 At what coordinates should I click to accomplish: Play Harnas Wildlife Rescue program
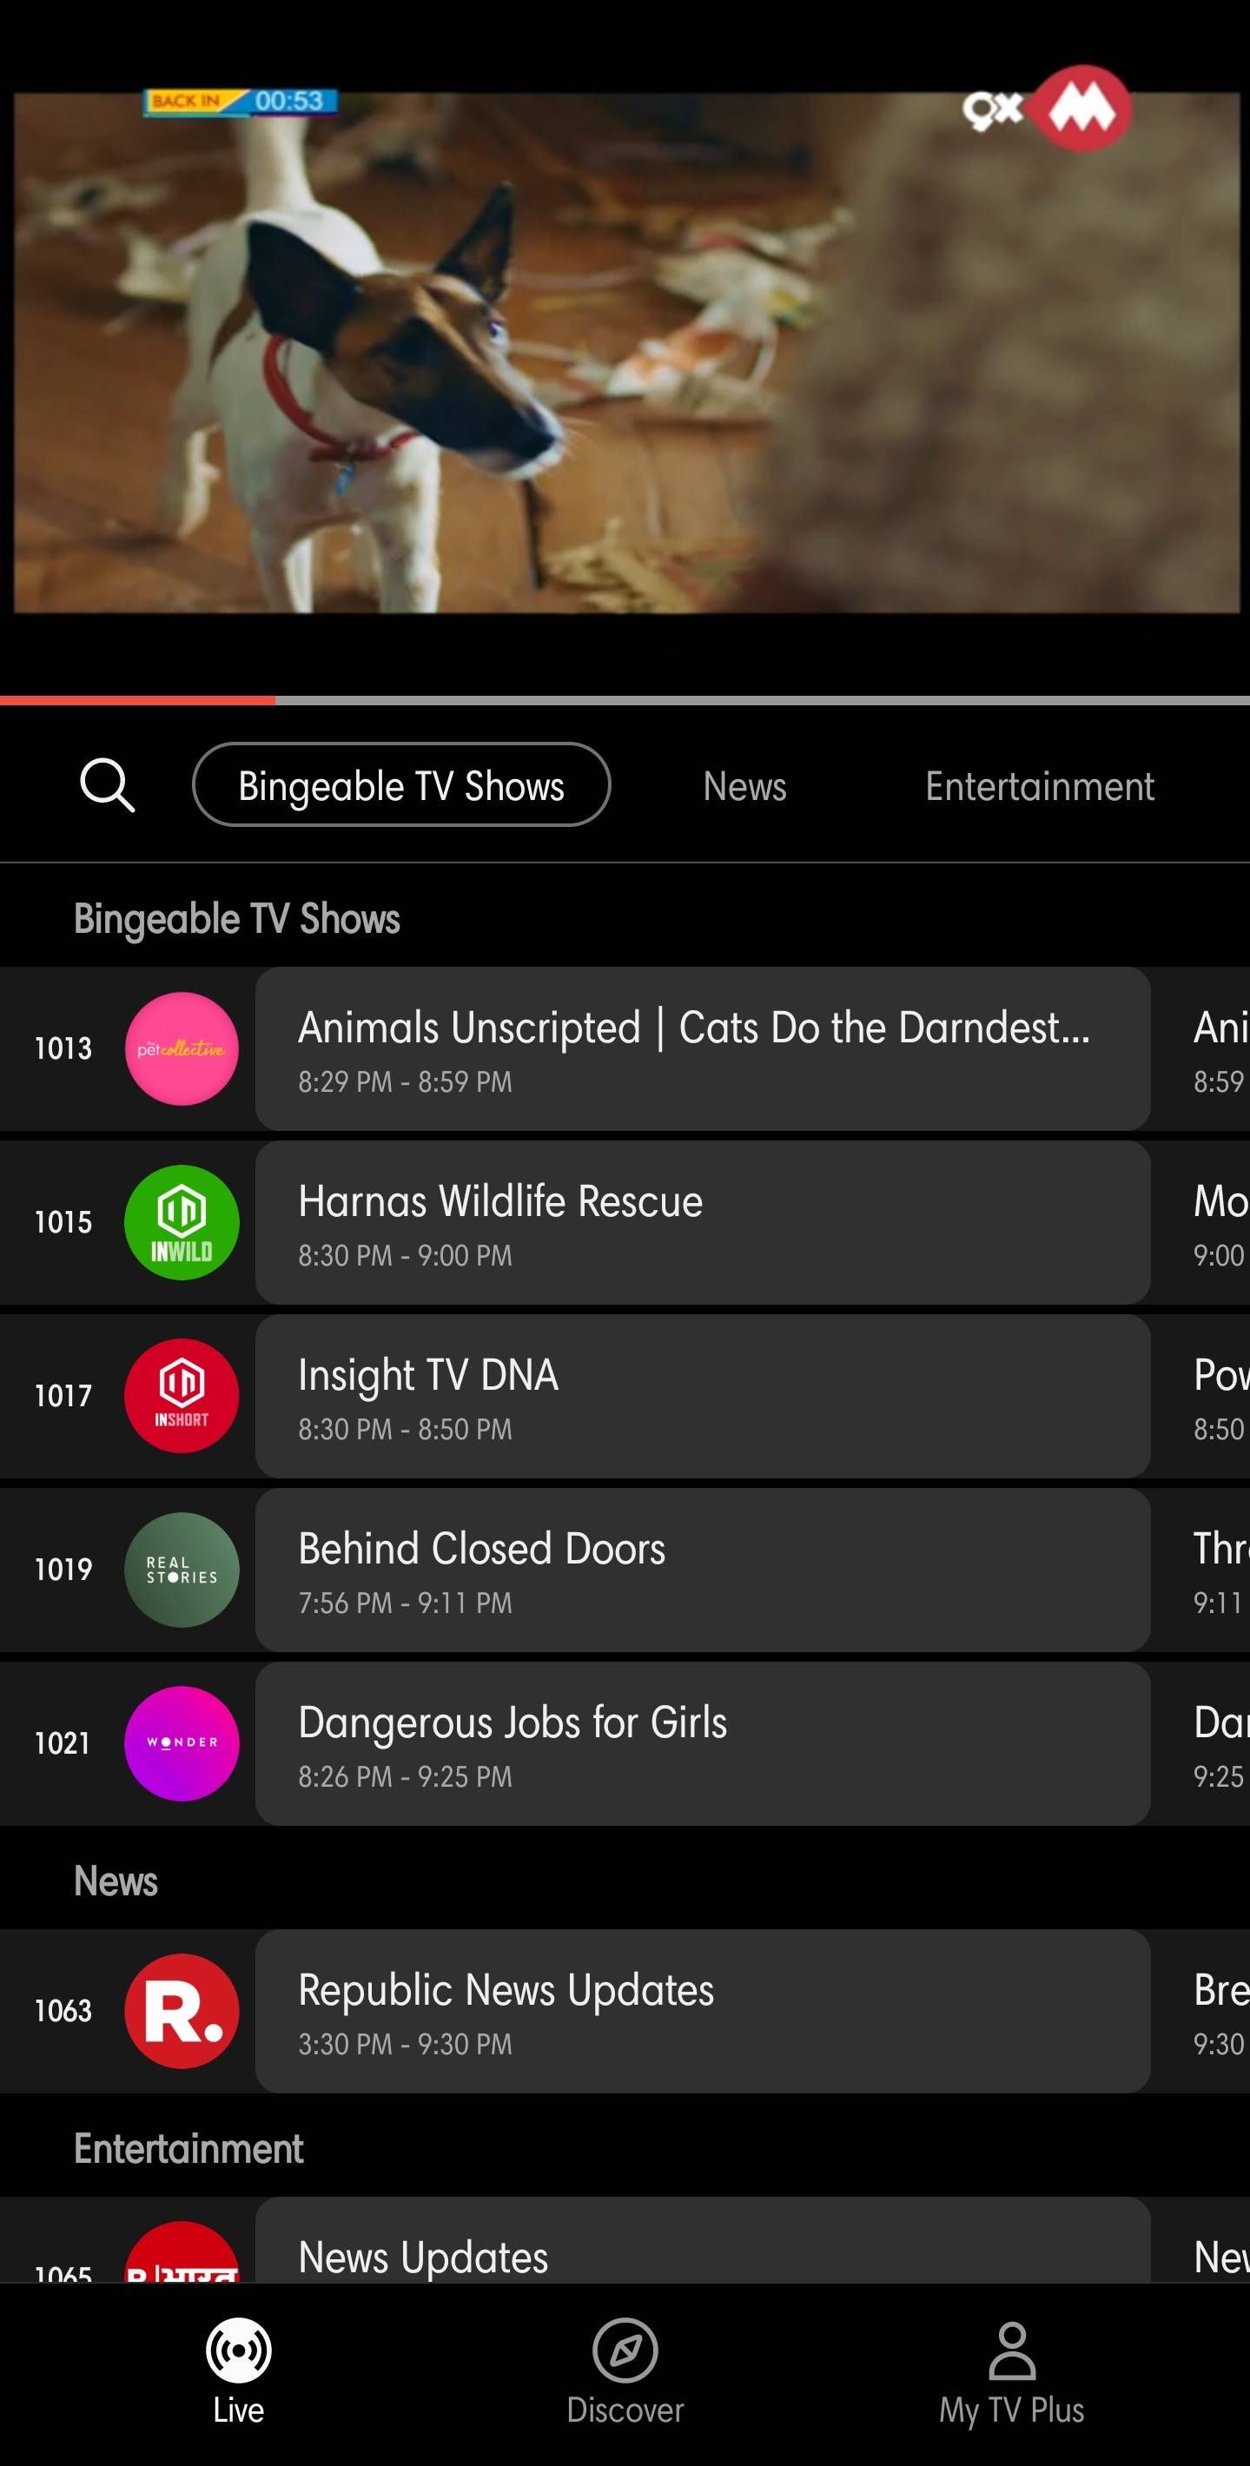(x=702, y=1221)
